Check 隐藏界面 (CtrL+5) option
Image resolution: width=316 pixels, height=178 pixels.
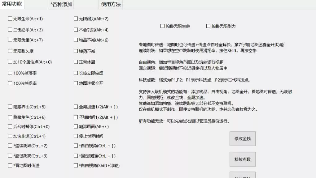pyautogui.click(x=10, y=107)
